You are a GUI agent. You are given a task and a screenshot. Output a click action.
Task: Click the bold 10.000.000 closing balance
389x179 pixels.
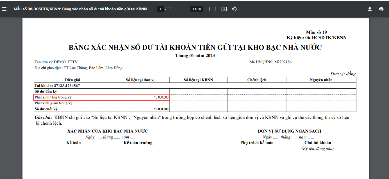click(161, 109)
